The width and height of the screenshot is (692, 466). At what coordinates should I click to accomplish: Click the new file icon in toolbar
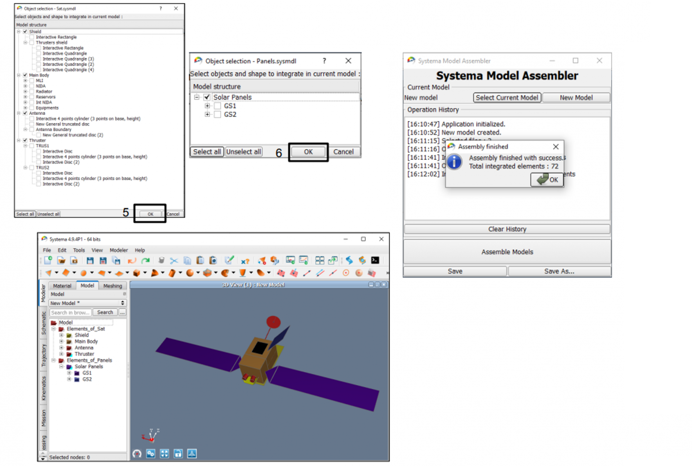pos(48,260)
